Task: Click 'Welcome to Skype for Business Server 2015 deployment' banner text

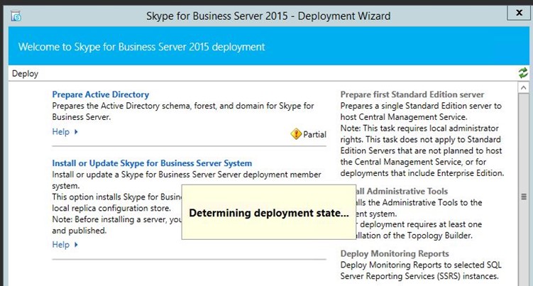Action: (x=141, y=47)
